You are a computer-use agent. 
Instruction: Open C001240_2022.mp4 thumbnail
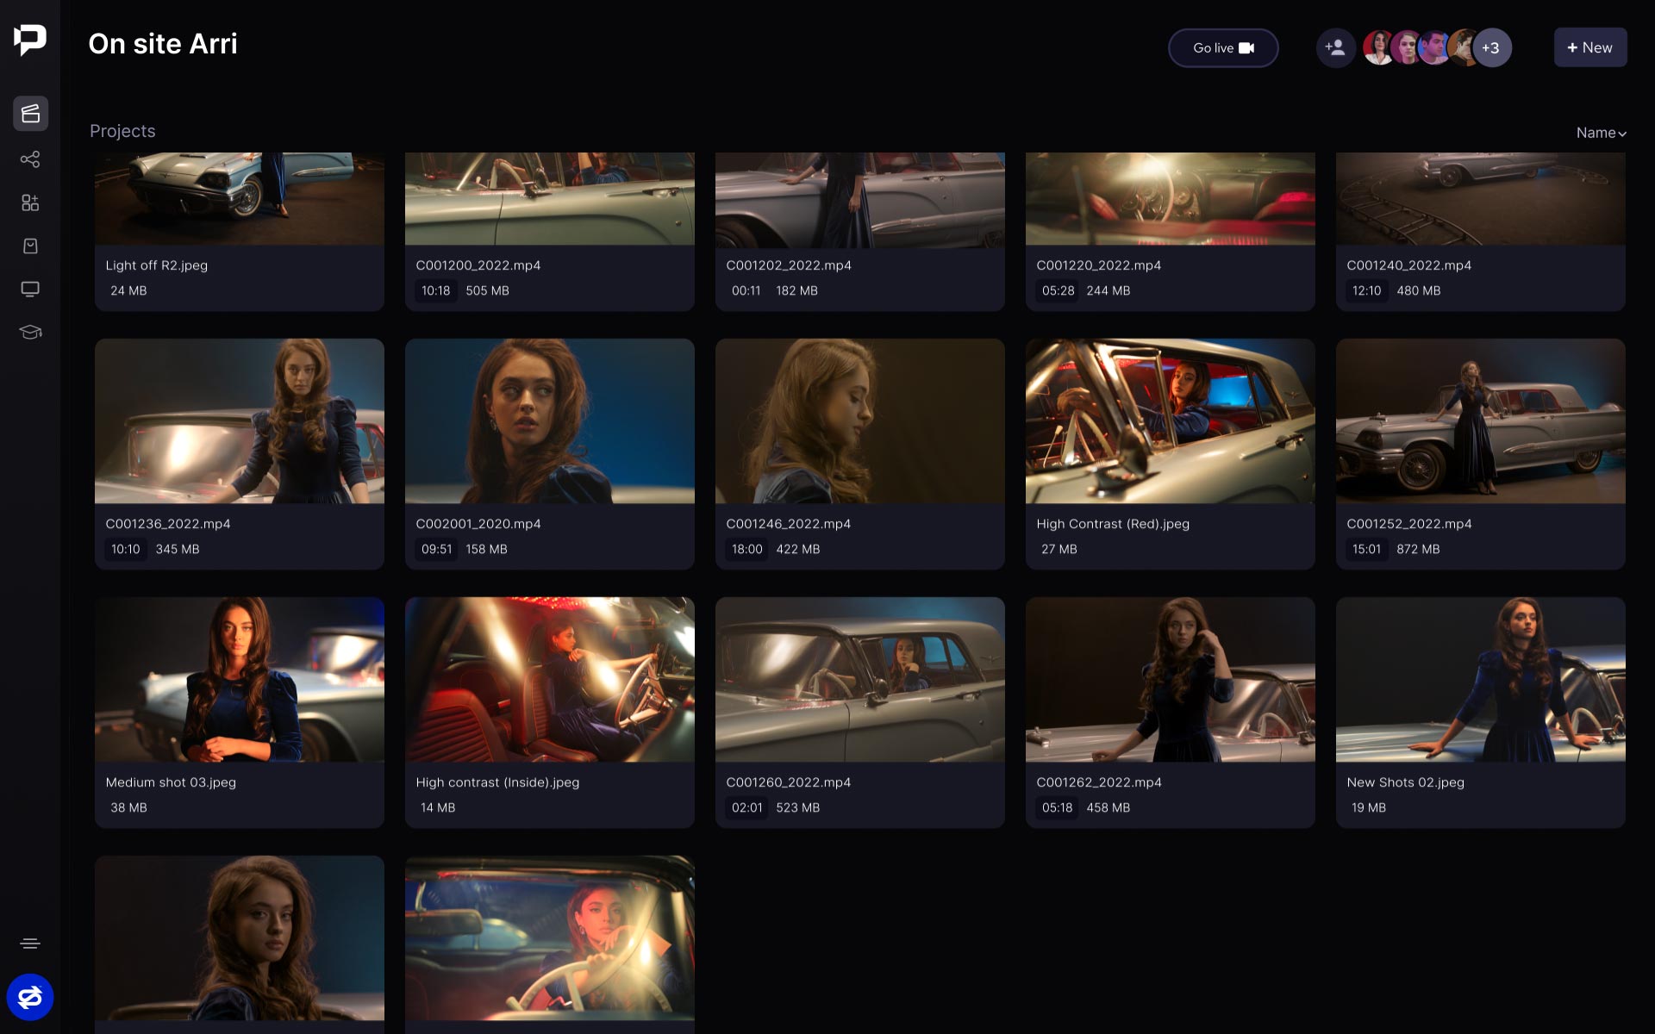(x=1481, y=199)
